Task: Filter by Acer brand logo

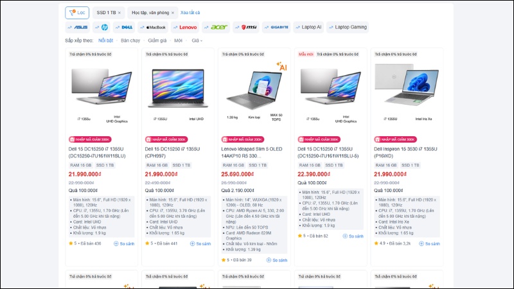Action: point(216,27)
